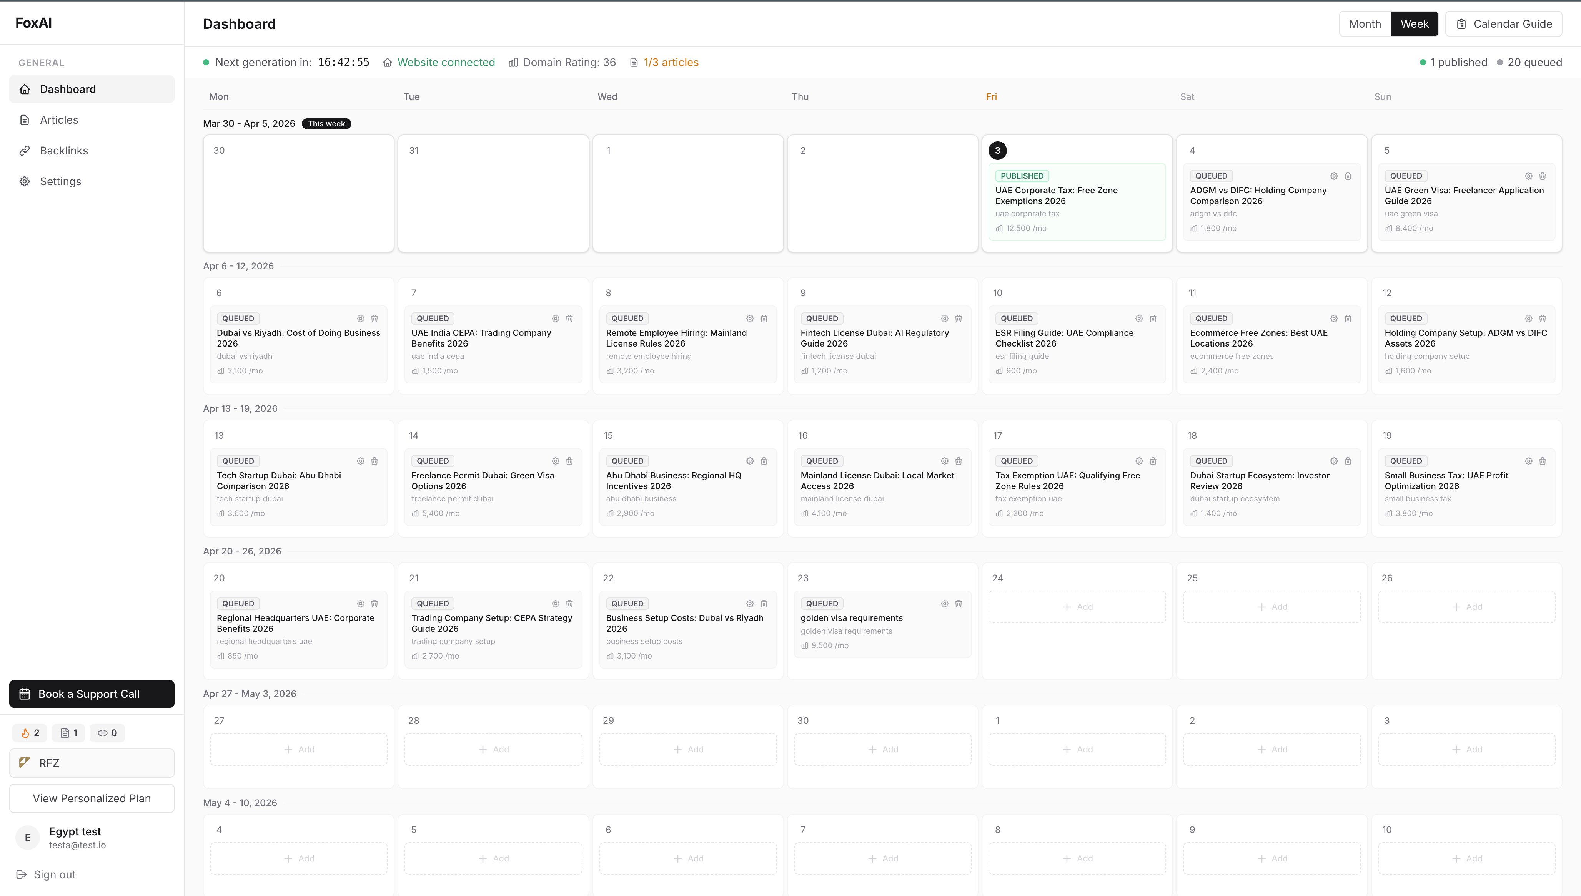Click the backlinks counter badge showing 0

pyautogui.click(x=107, y=733)
